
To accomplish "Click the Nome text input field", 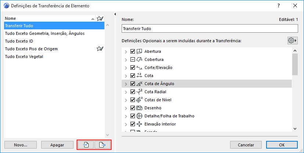I will 210,29.
